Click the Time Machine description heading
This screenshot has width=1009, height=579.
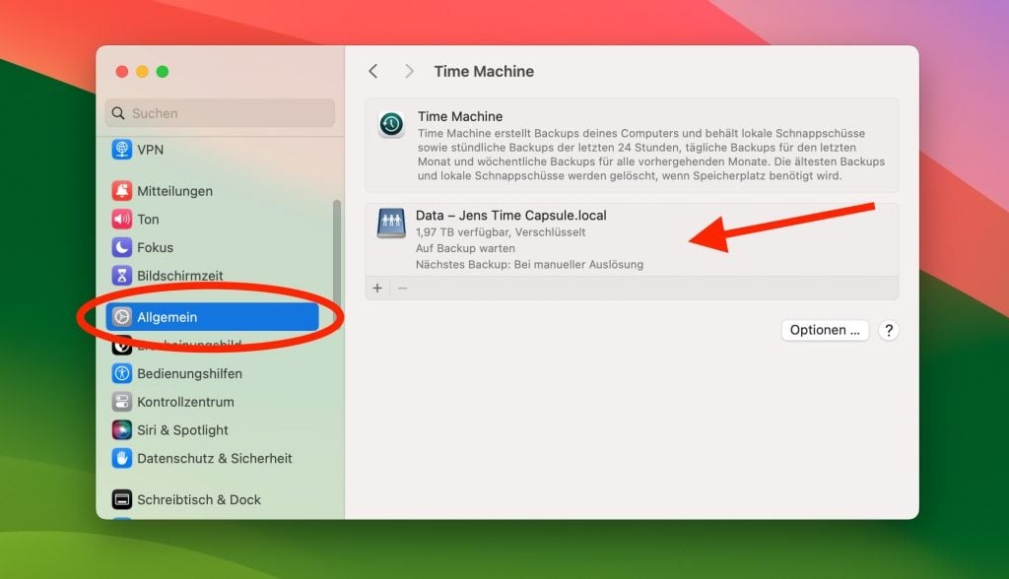[x=460, y=116]
